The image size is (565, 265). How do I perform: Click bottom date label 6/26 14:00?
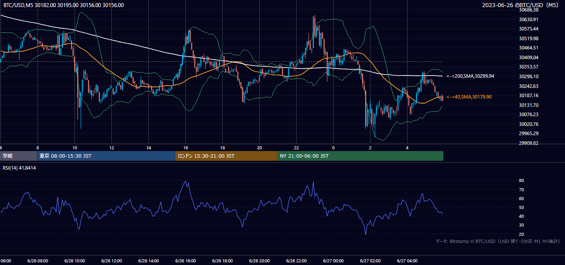click(x=149, y=261)
